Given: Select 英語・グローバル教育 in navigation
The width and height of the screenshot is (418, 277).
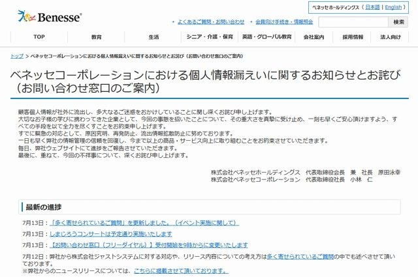Looking at the screenshot, I should tap(266, 36).
